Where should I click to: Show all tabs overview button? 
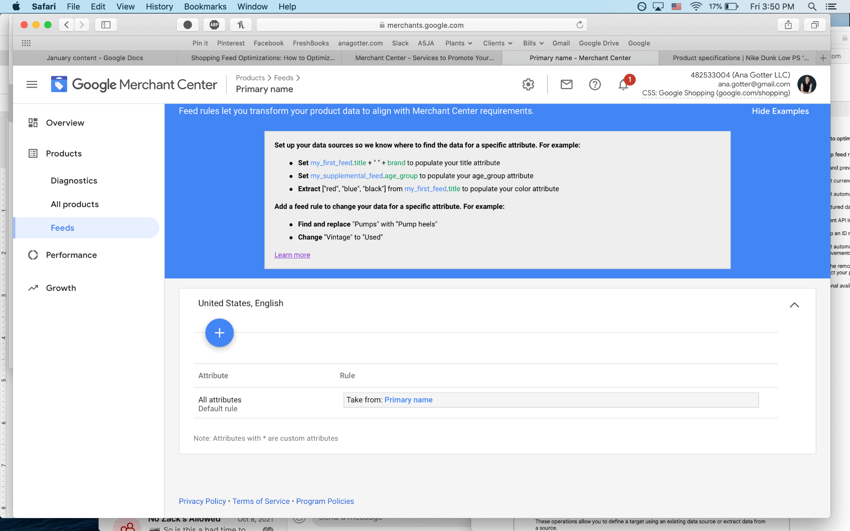point(815,25)
